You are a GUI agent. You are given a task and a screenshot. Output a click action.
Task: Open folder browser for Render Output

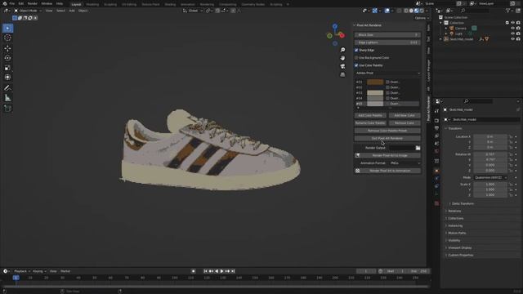click(418, 148)
